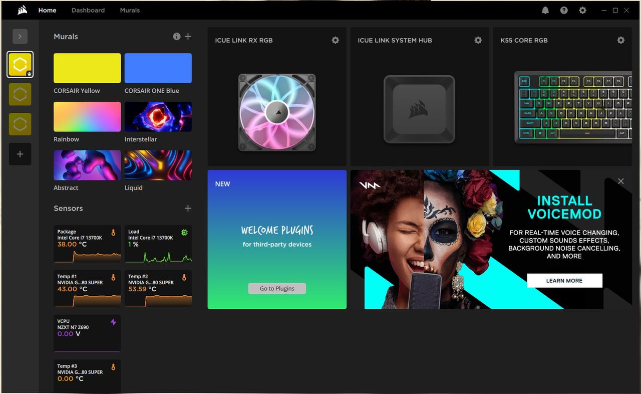Screen dimensions: 641x394
Task: Apply the Rainbow gradient mural
Action: coord(87,117)
